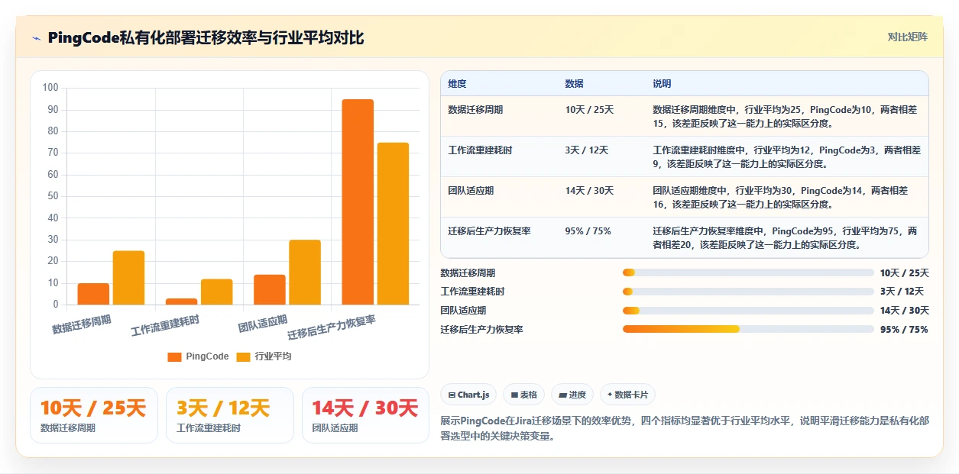The image size is (959, 474).
Task: Click the 数据迁移周期 progress bar
Action: [748, 272]
